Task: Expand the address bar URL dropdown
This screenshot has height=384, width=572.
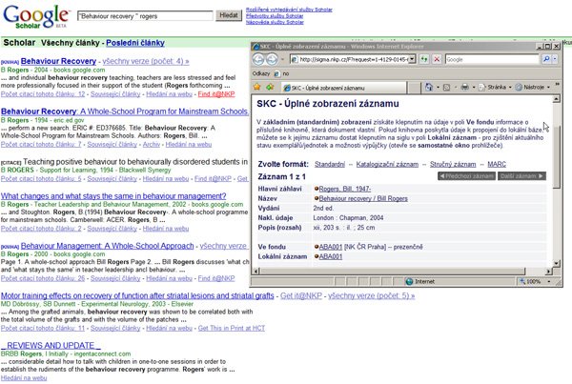Action: tap(412, 59)
